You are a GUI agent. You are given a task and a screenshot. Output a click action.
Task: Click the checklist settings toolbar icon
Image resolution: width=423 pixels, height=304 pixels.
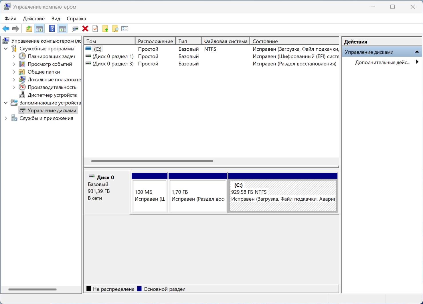pyautogui.click(x=125, y=29)
